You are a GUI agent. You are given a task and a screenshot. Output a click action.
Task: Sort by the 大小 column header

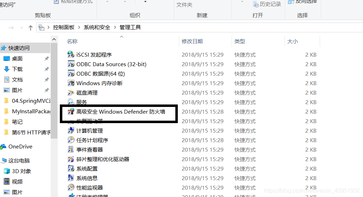click(x=292, y=42)
